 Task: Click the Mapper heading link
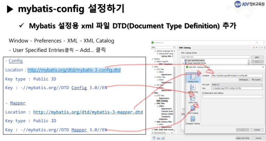coord(18,103)
